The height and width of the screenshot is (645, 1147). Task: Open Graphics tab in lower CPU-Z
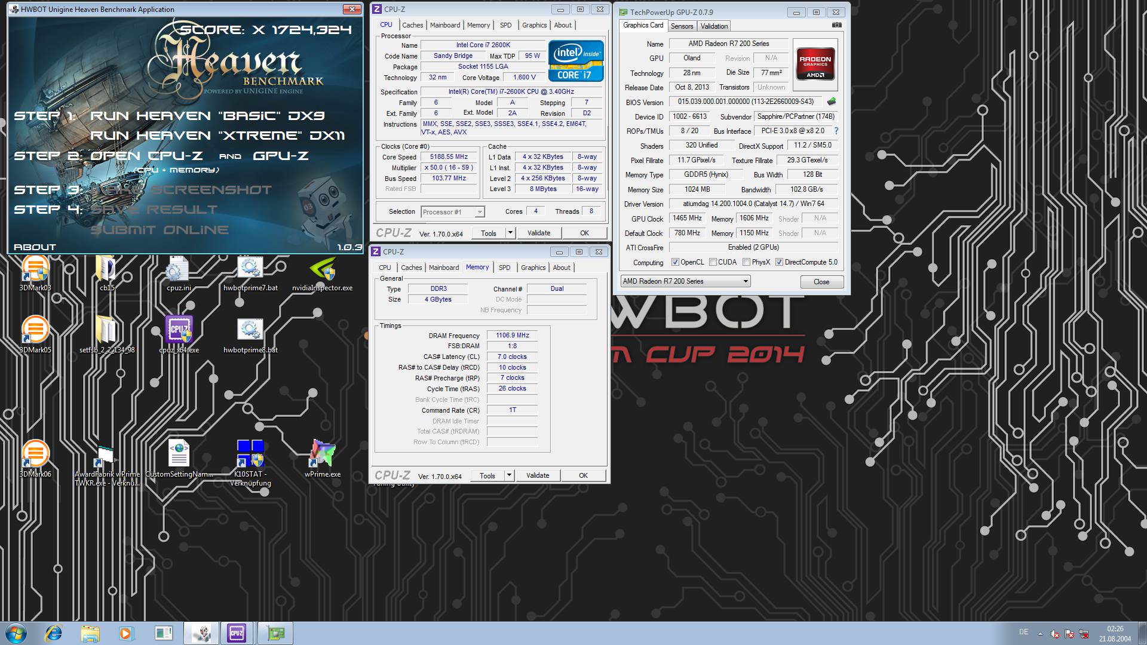[533, 268]
